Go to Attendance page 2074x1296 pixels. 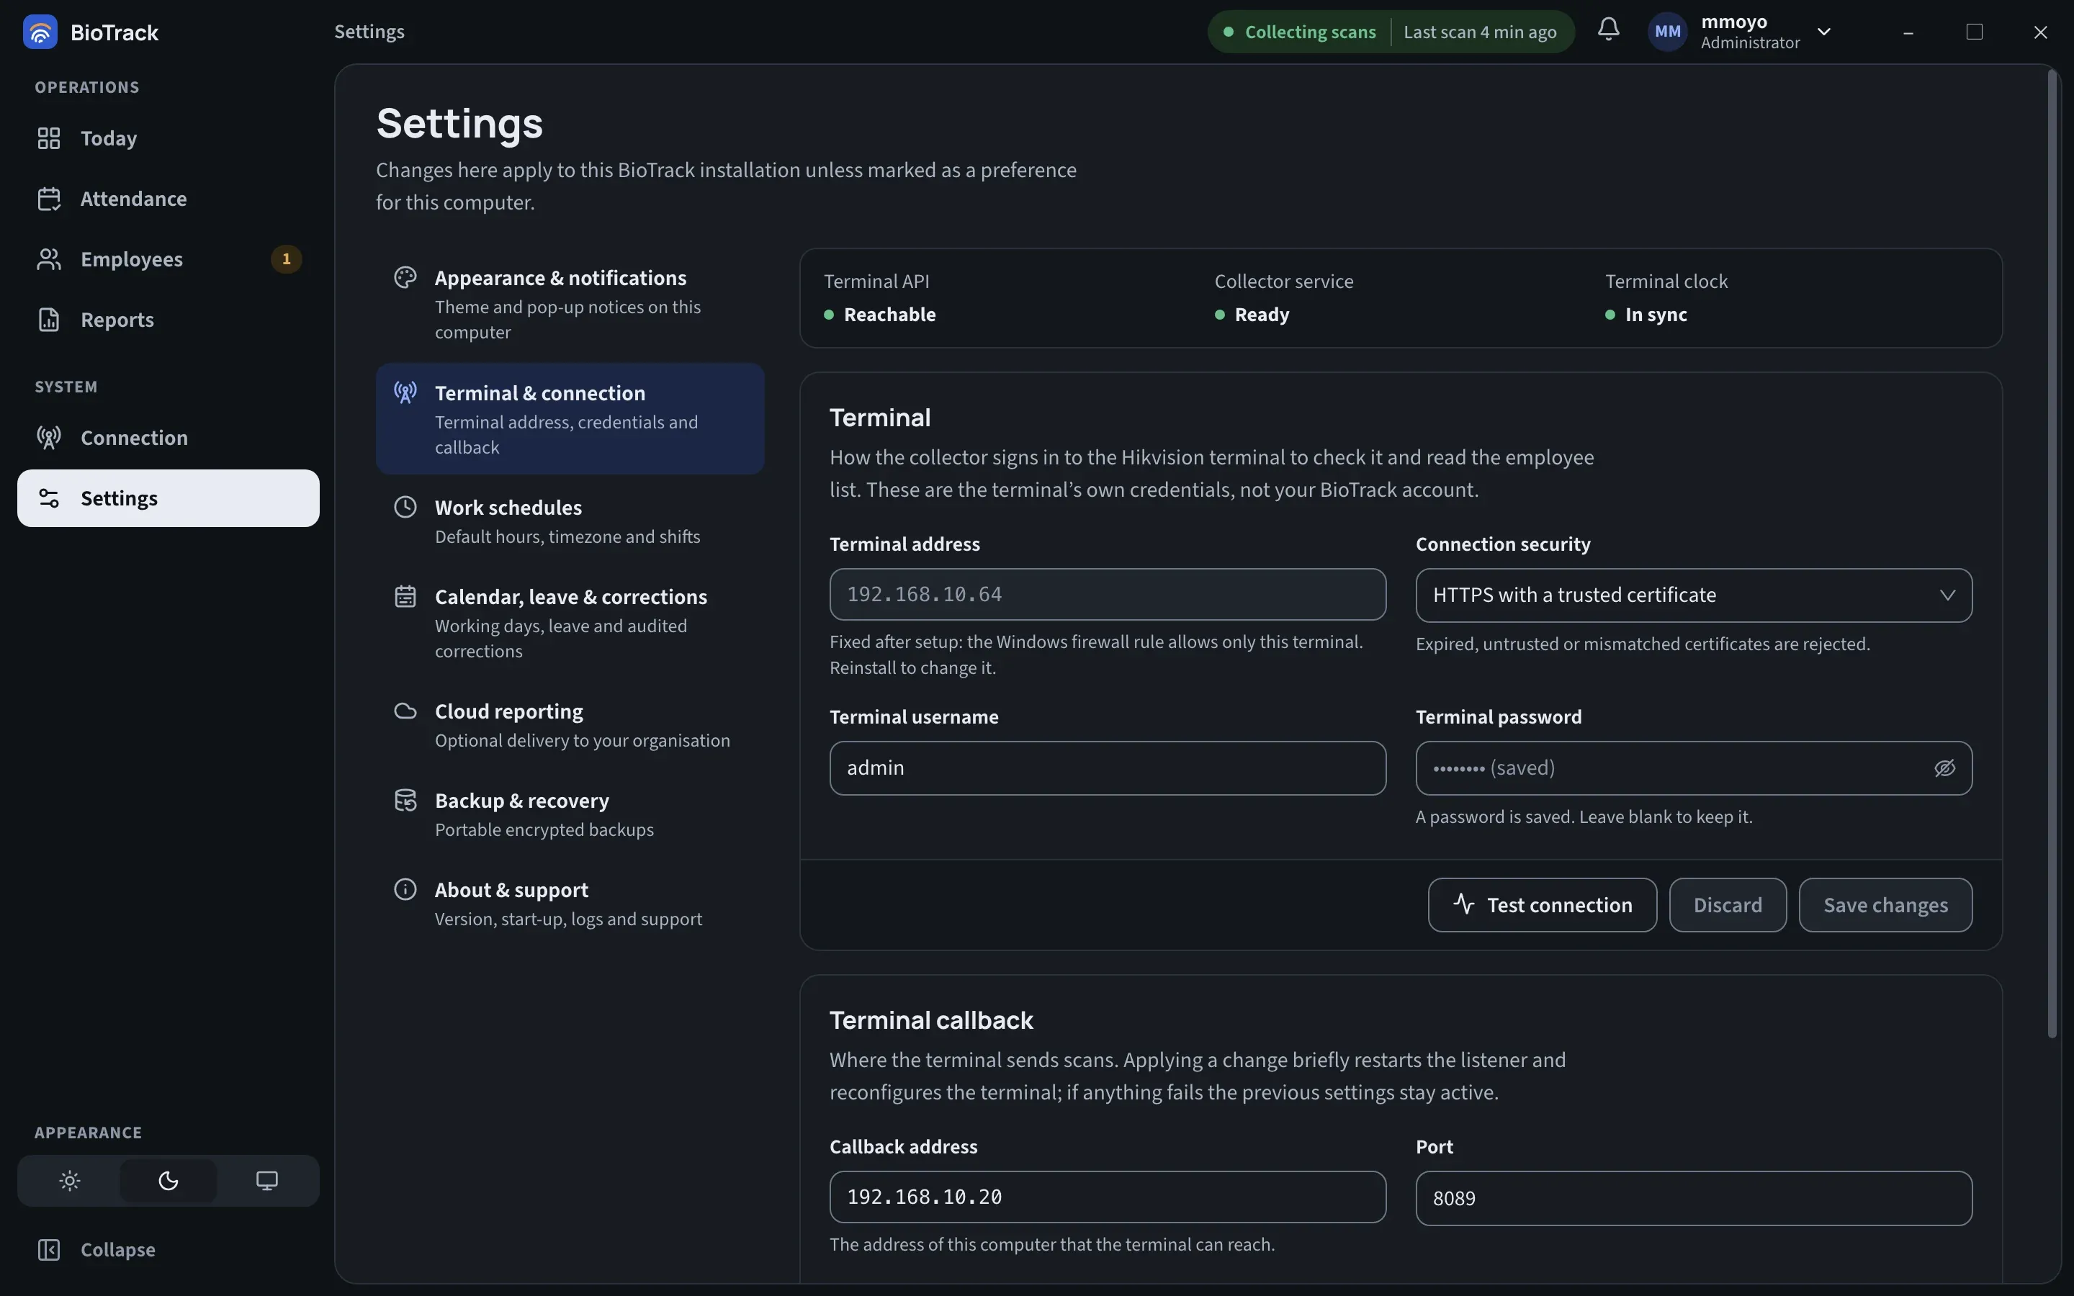168,199
